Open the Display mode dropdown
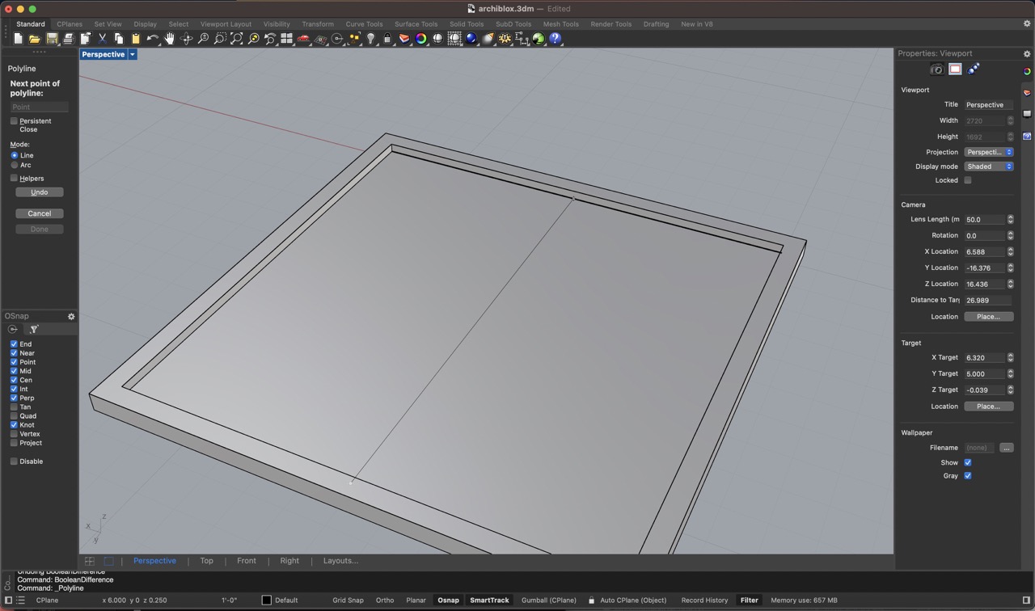The height and width of the screenshot is (611, 1035). click(x=989, y=166)
